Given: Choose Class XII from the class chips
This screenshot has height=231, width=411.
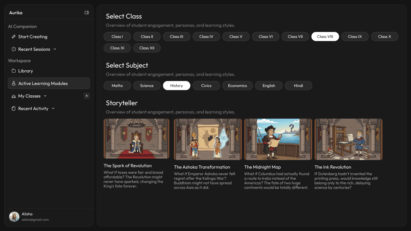Looking at the screenshot, I should (x=147, y=48).
